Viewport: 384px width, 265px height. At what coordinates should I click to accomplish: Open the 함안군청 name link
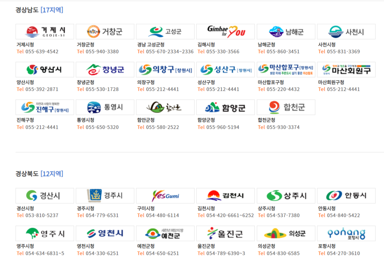(146, 120)
